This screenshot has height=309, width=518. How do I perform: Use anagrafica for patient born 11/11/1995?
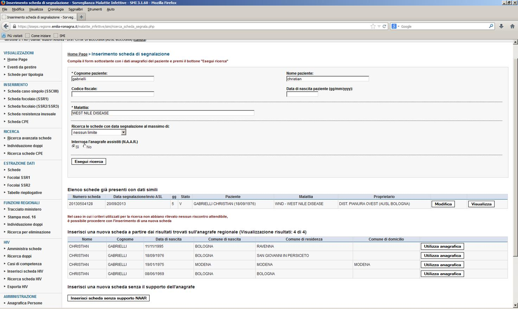[x=442, y=246]
